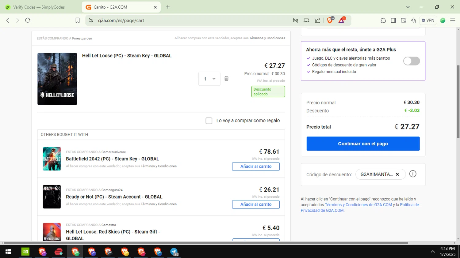Click the address bar URL g2a.com/es/page/cart
Viewport: 460px width, 258px height.
[121, 21]
